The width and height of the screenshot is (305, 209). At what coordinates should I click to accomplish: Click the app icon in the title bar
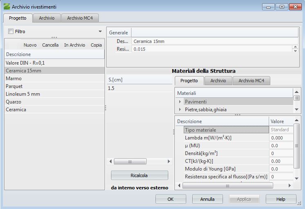coord(7,7)
